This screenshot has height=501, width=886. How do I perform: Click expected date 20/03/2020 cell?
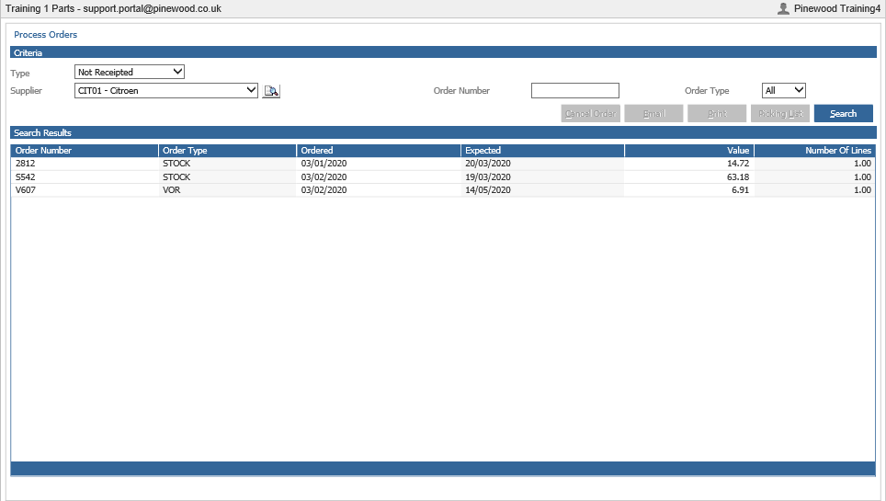542,164
